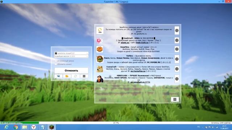Open Yandex Browser from the taskbar

pyautogui.click(x=34, y=127)
